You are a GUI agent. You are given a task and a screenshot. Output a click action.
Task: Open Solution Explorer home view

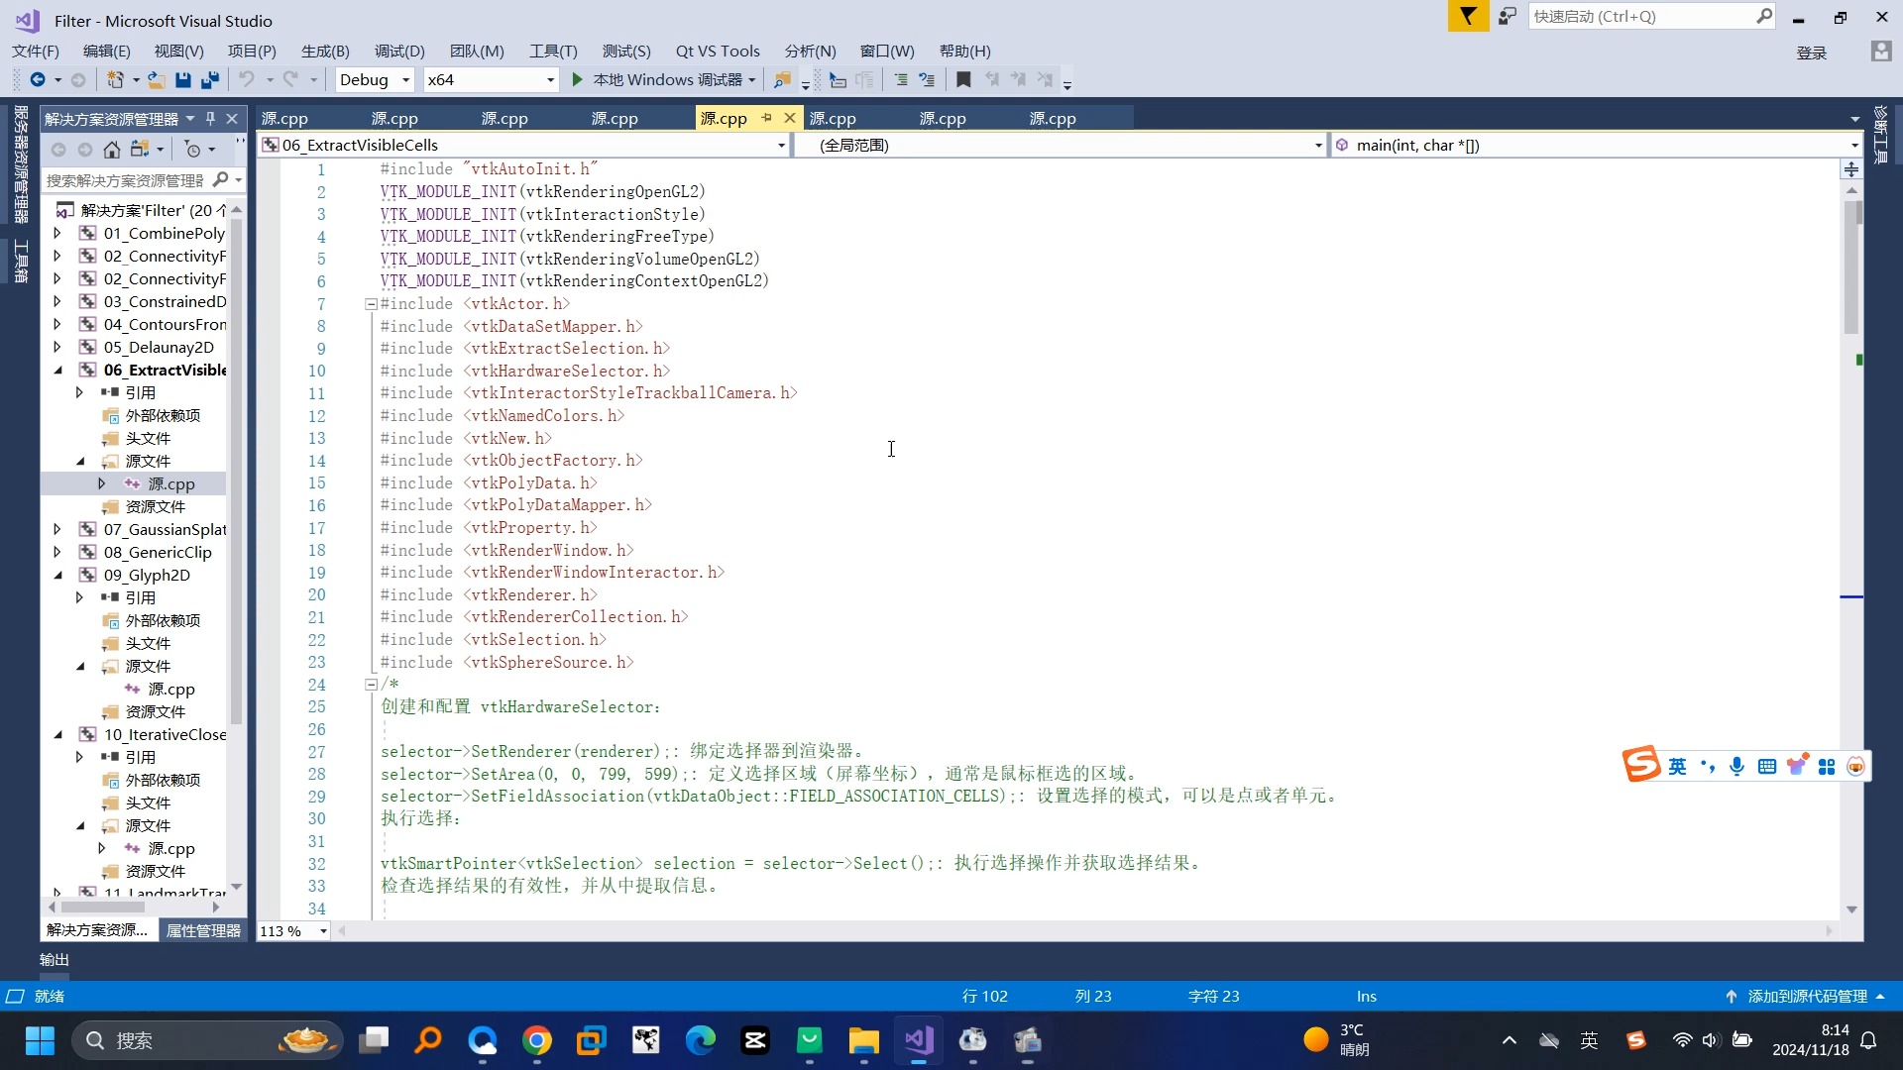click(x=112, y=150)
